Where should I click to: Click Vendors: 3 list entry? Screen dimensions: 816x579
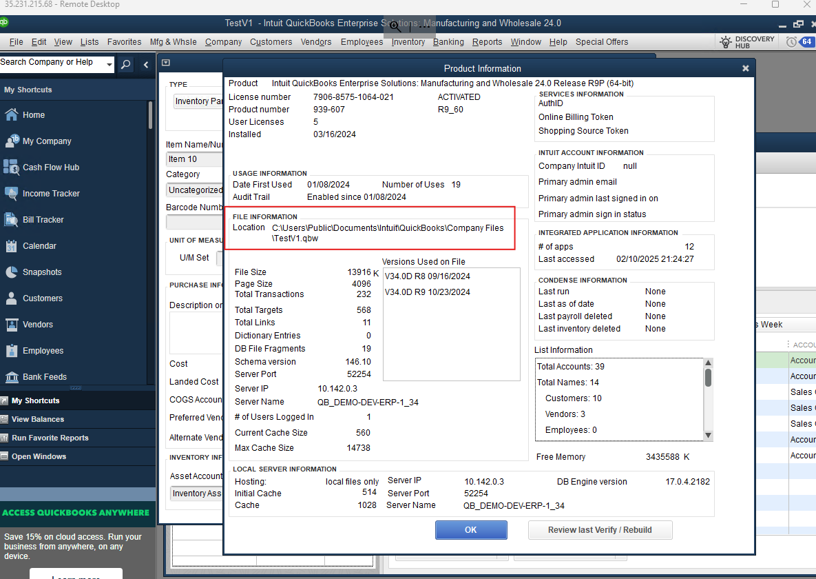565,414
